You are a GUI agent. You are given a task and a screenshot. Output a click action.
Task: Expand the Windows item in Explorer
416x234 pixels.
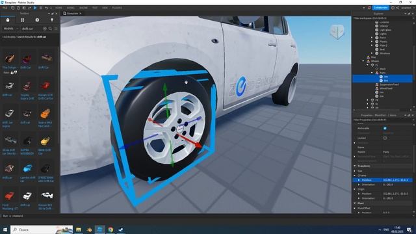point(372,53)
